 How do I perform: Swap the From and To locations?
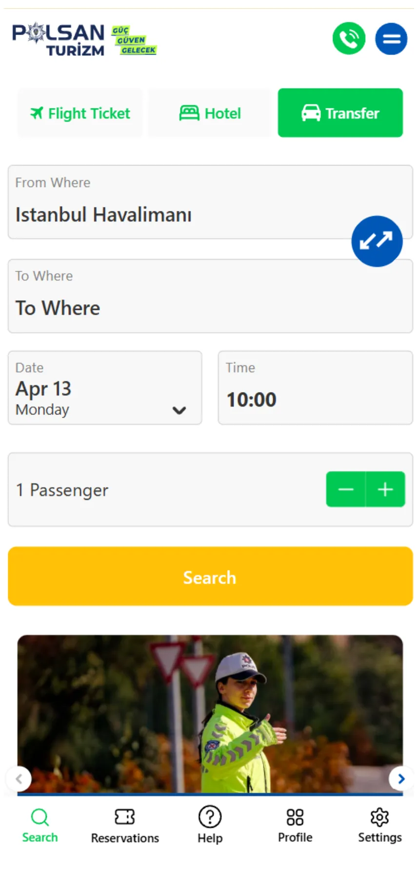tap(377, 241)
